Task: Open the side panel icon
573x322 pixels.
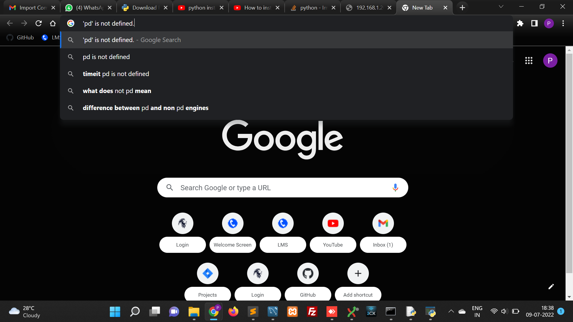Action: (534, 23)
